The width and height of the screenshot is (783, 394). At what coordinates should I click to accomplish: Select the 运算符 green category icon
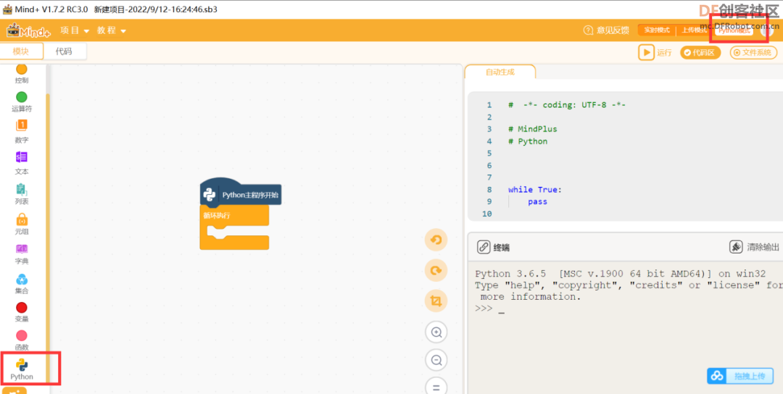22,97
